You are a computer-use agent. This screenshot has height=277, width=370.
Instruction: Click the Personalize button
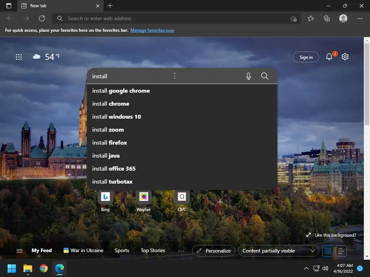click(214, 251)
